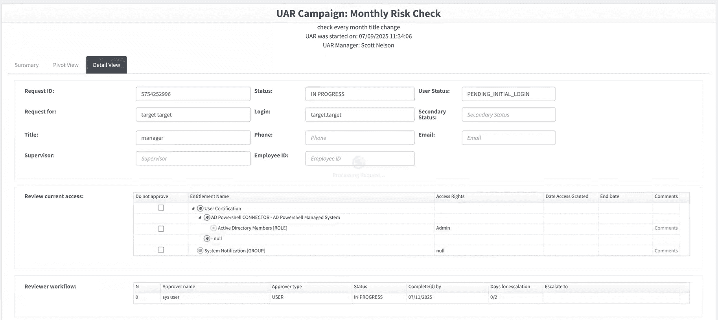Click the Supervisor input field
The image size is (718, 320).
coord(193,159)
